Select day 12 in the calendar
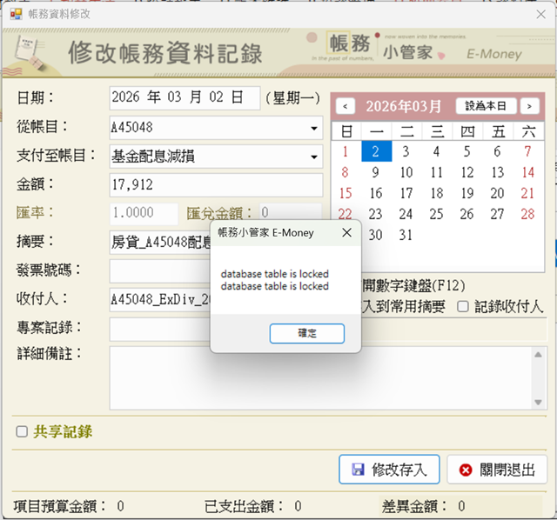Viewport: 557px width, 520px height. click(467, 172)
